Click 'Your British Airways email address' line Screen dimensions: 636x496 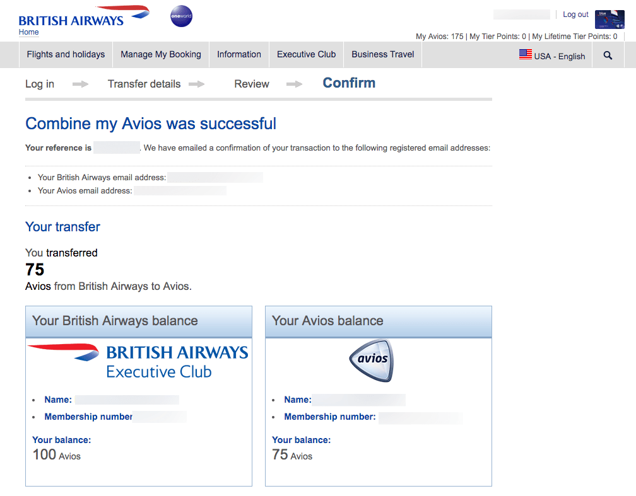[102, 178]
